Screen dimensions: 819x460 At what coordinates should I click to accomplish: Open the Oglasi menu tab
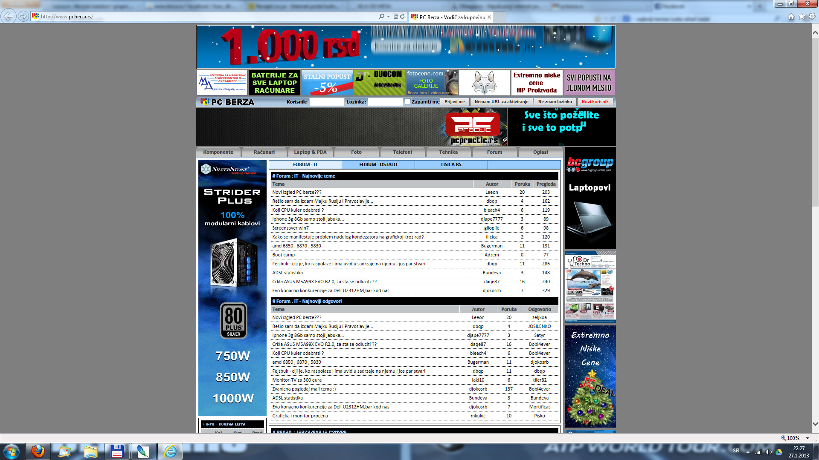point(540,152)
